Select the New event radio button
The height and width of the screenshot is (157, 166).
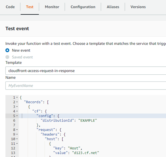click(x=7, y=50)
